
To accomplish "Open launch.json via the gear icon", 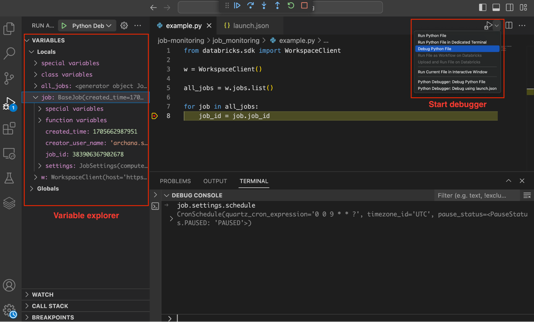I will click(x=124, y=26).
